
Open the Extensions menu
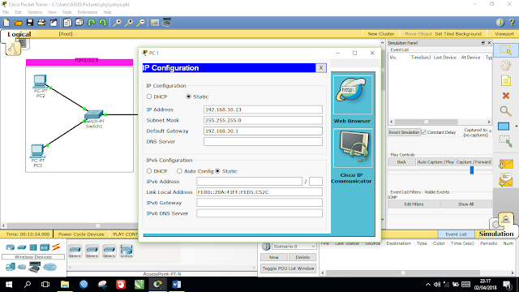click(x=88, y=12)
